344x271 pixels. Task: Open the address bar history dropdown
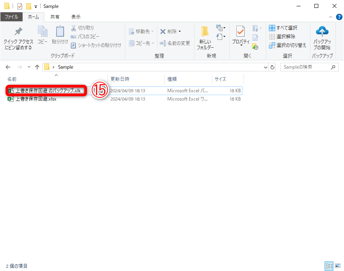266,67
